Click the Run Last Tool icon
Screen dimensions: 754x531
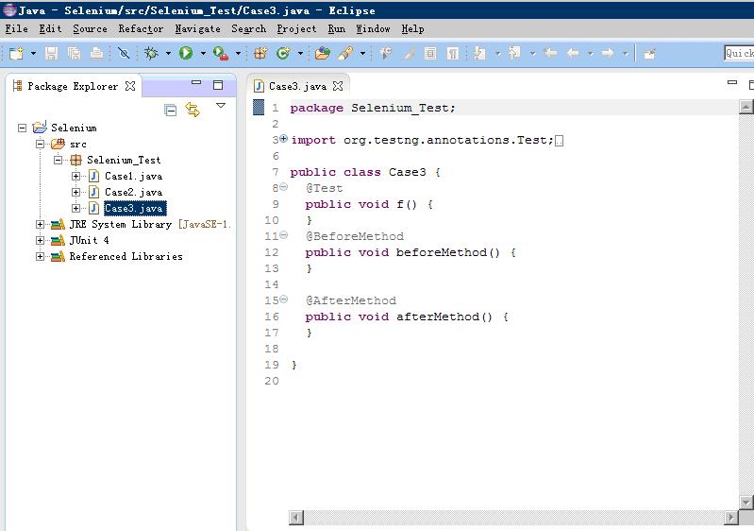tap(220, 54)
